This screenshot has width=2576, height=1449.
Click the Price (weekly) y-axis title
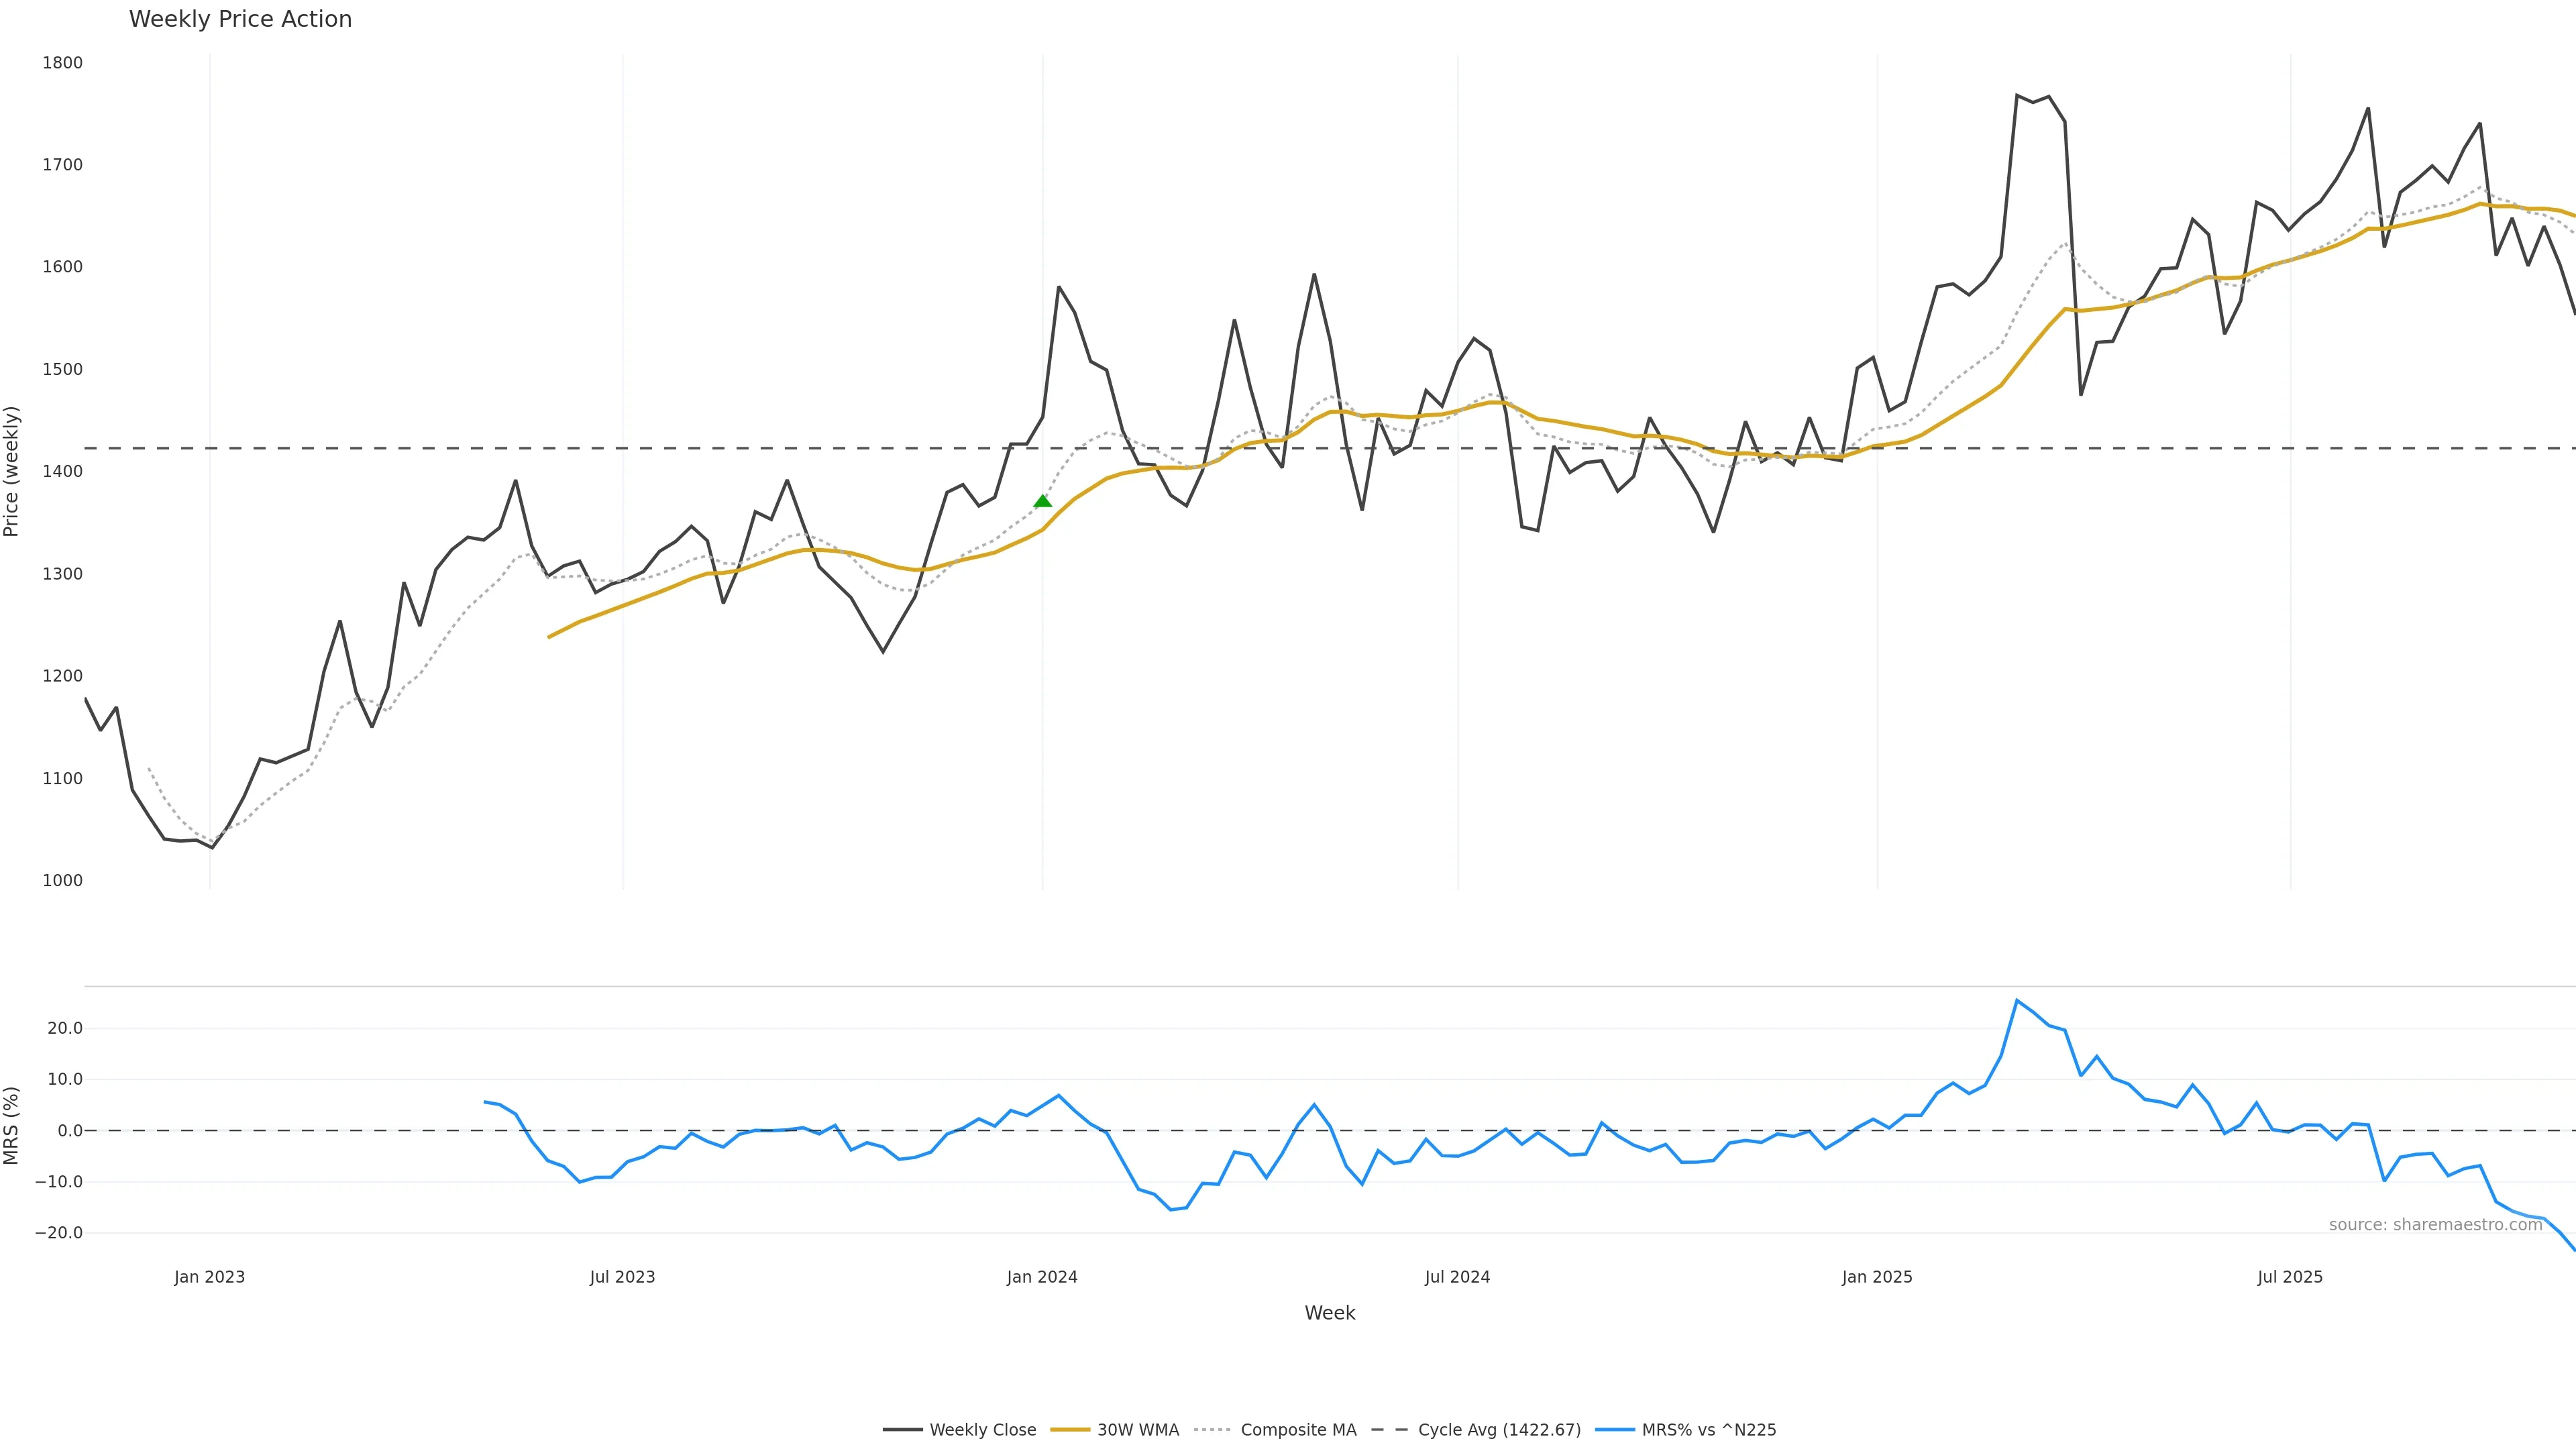[x=12, y=471]
